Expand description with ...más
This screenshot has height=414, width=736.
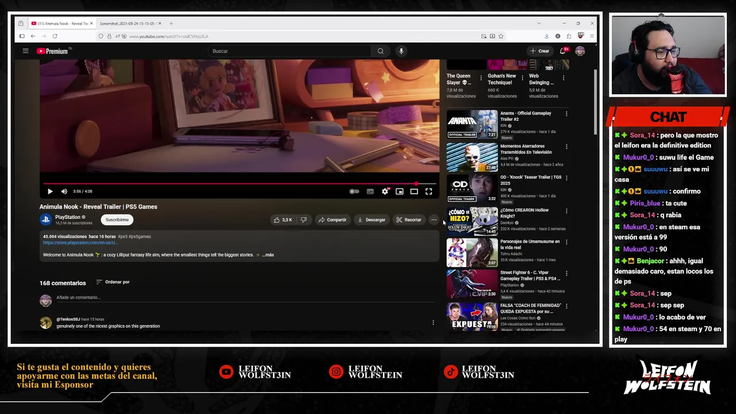pos(268,255)
